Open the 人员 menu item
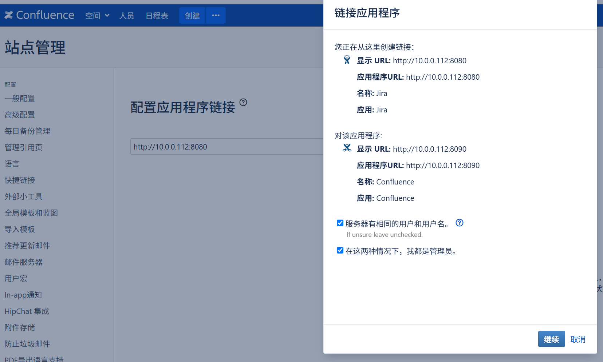Viewport: 603px width, 362px height. click(127, 16)
